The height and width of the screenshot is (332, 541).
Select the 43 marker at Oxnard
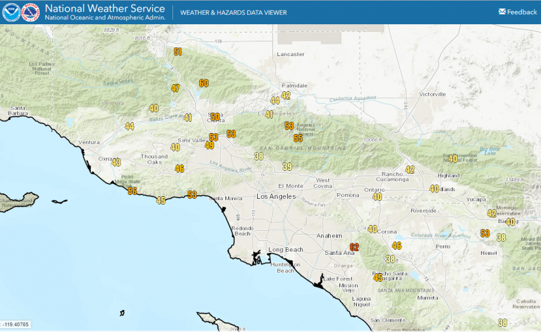116,162
